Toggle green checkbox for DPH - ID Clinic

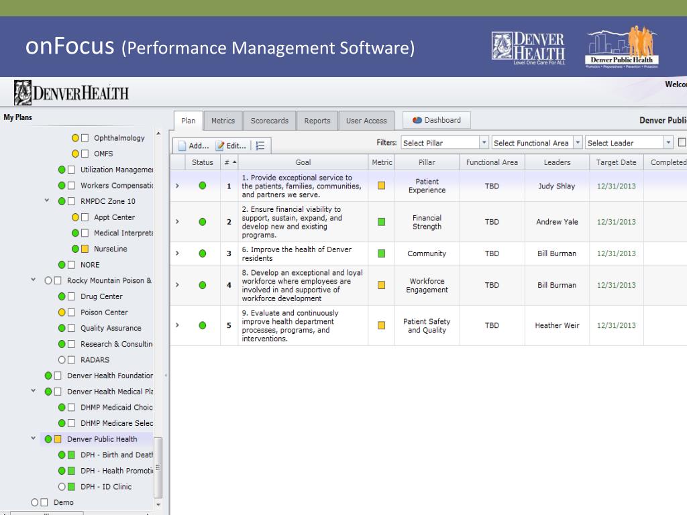pos(71,487)
